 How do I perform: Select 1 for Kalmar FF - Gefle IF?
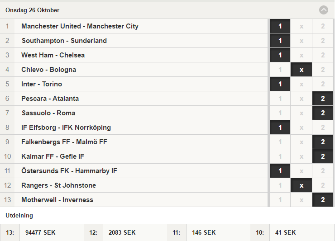280,156
